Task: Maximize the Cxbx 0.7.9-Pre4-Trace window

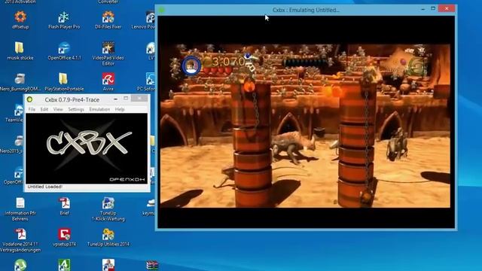Action: tap(126, 99)
